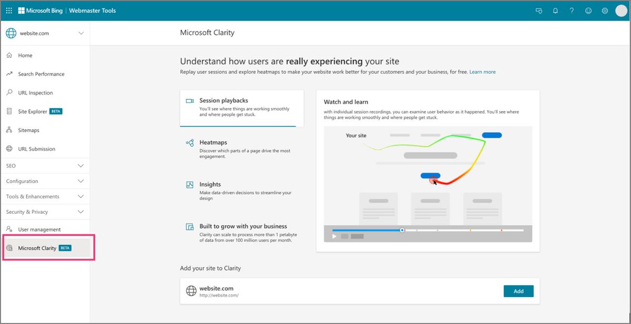Image resolution: width=631 pixels, height=324 pixels.
Task: Follow the Learn more link
Action: pos(482,72)
